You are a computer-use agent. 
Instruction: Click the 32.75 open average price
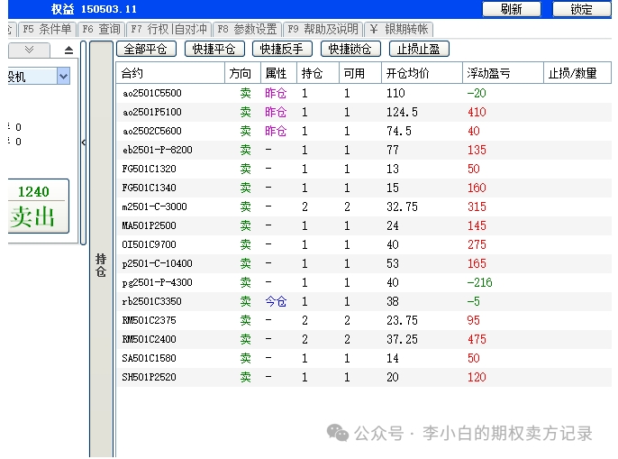pos(402,207)
